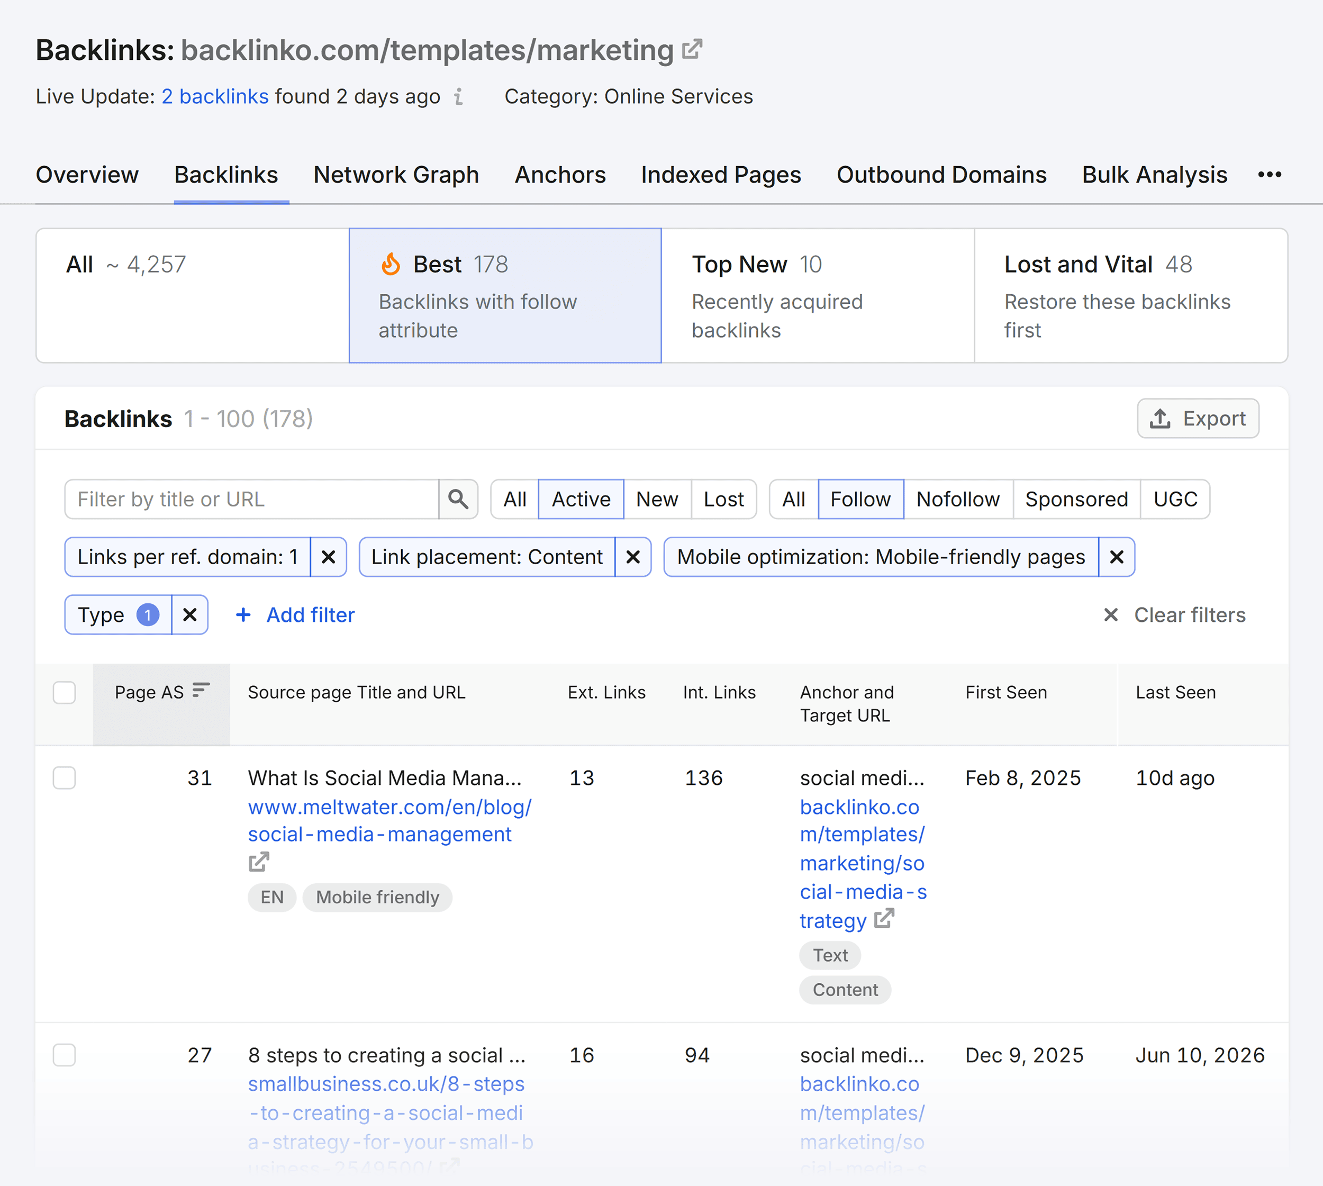Click the First Seen column header

1006,692
